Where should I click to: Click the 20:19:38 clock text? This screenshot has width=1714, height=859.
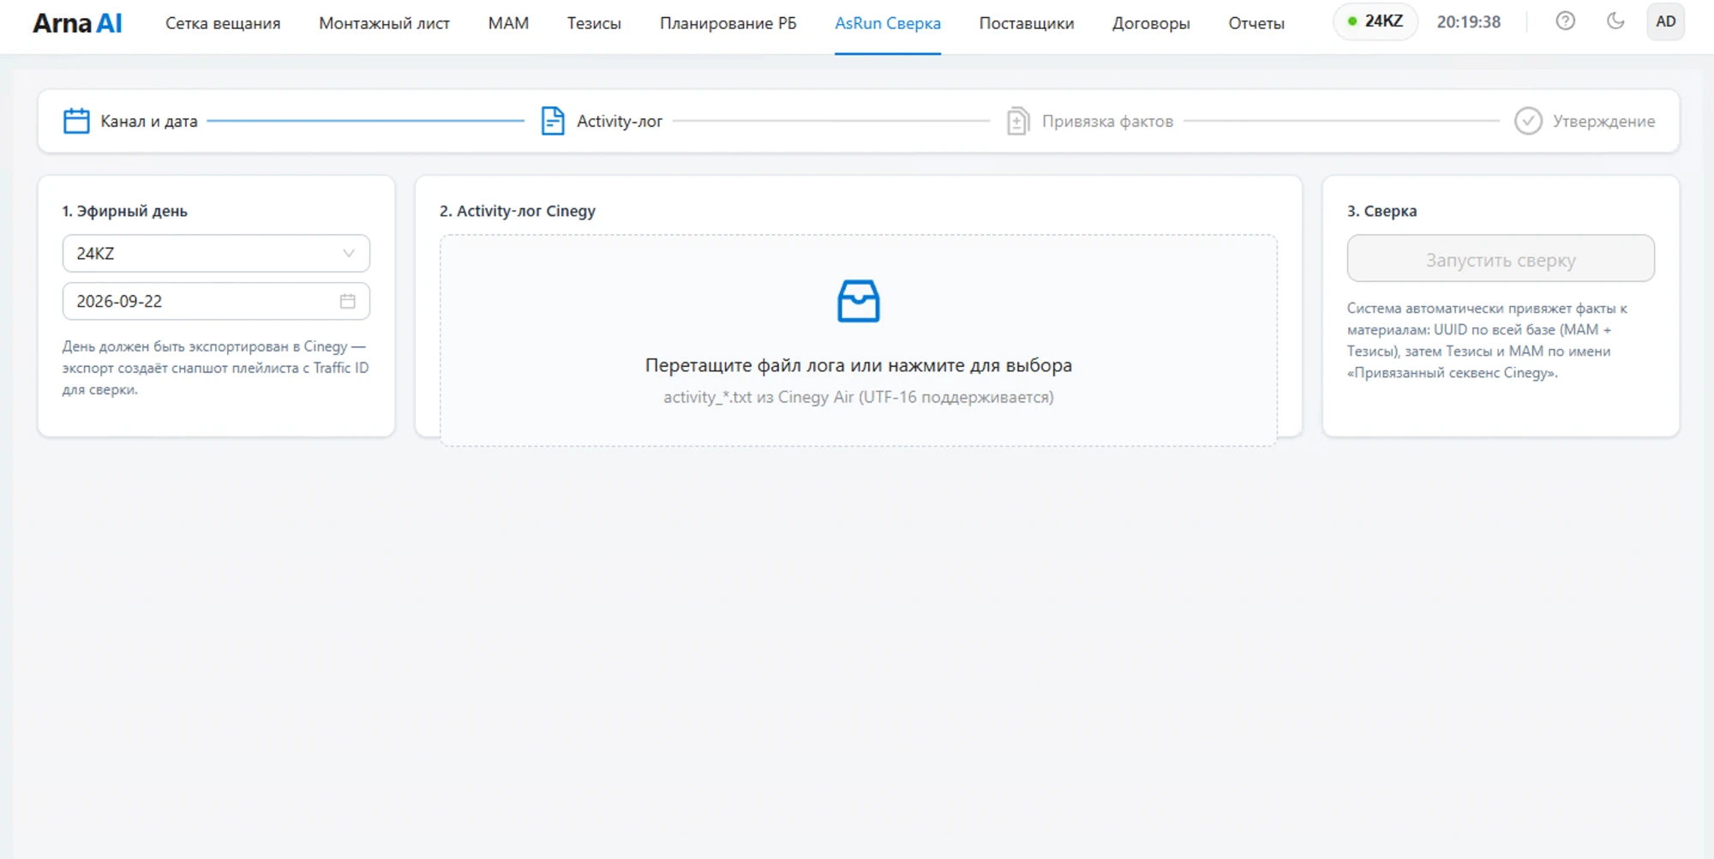click(1469, 21)
